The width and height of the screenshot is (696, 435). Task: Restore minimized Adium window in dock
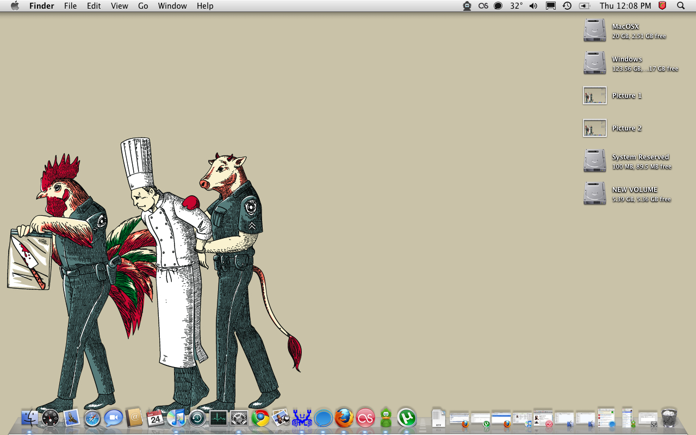coord(627,418)
